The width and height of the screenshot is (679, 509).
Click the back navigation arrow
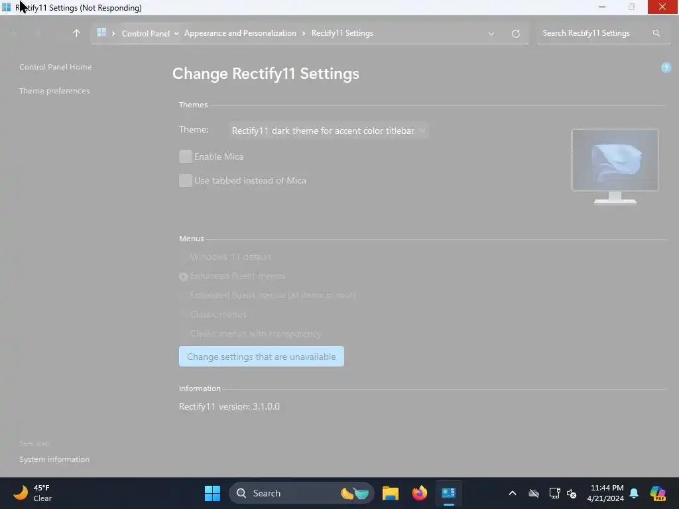click(16, 33)
